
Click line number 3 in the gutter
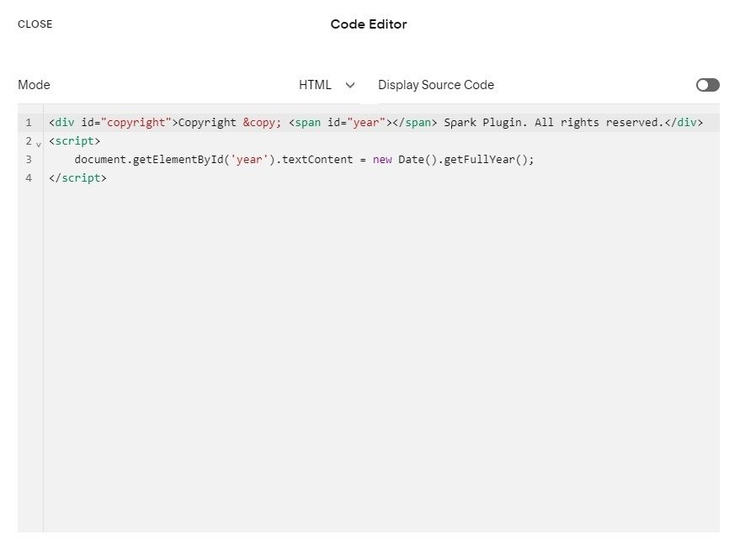pyautogui.click(x=29, y=159)
